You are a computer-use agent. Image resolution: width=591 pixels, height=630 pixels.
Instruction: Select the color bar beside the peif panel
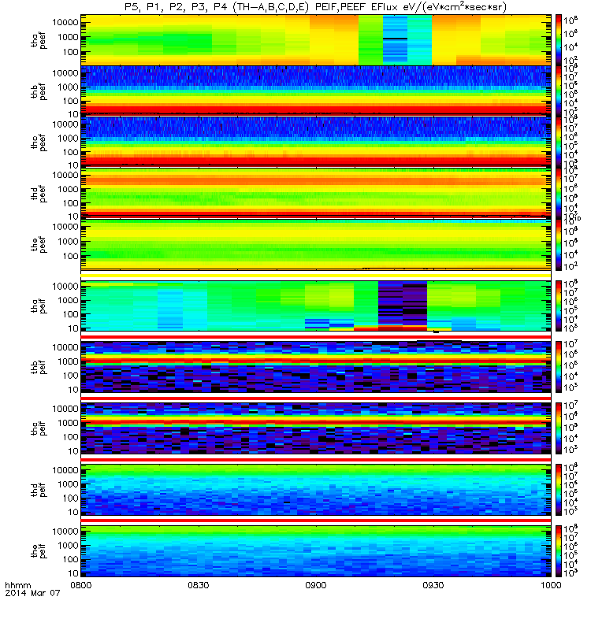point(559,550)
